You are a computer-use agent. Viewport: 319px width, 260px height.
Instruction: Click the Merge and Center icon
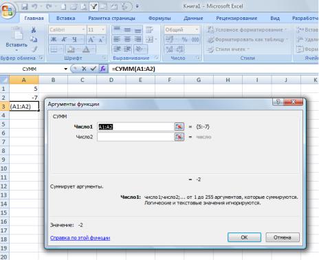[149, 39]
